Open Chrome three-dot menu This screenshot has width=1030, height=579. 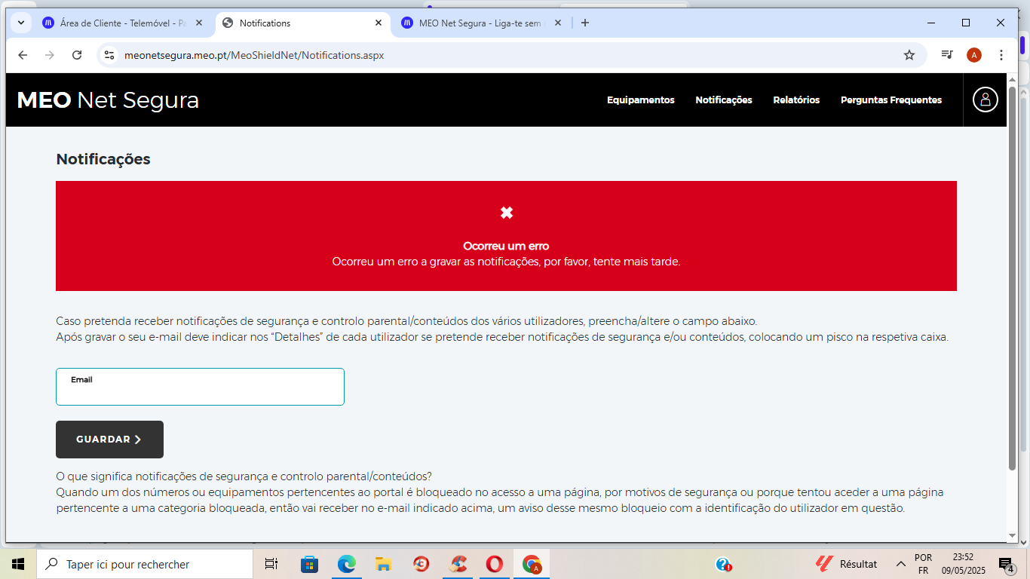[1001, 55]
